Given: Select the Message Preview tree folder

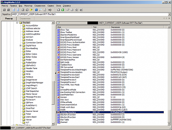Looking at the screenshot, I should 33,97.
